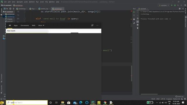Image resolution: width=187 pixels, height=105 pixels.
Task: Open Google Chrome from taskbar
Action: pos(105,102)
